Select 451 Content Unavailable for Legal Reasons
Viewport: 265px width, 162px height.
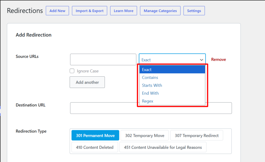[163, 147]
